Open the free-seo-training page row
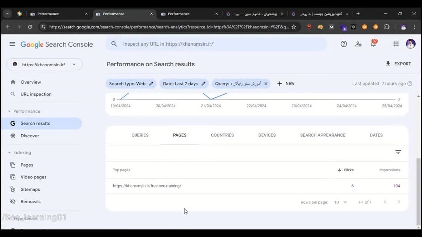 coord(147,186)
